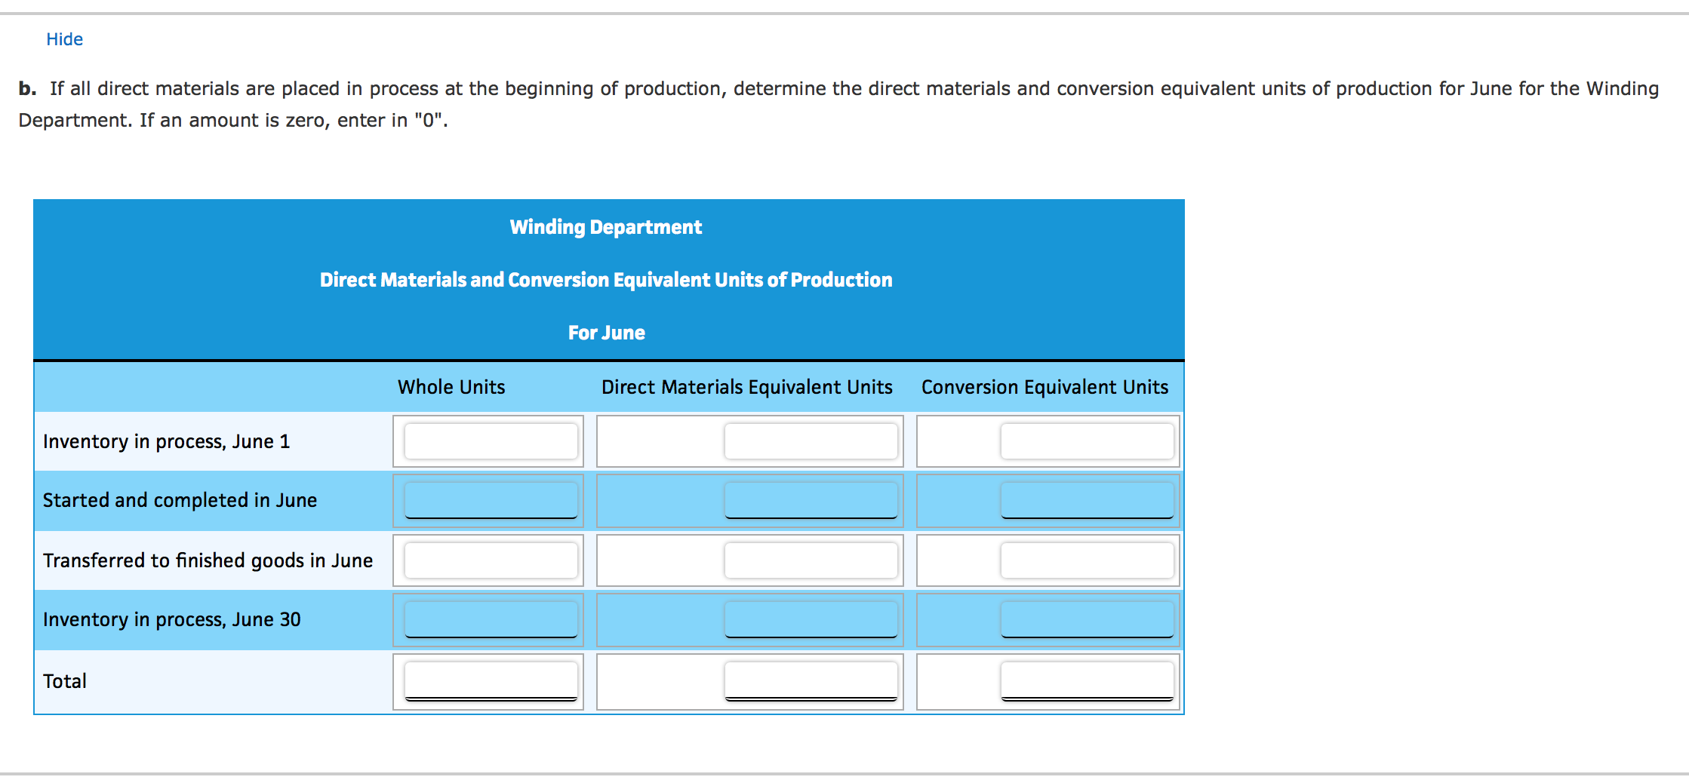The image size is (1689, 783).
Task: Click the 'For June' heading
Action: point(607,333)
